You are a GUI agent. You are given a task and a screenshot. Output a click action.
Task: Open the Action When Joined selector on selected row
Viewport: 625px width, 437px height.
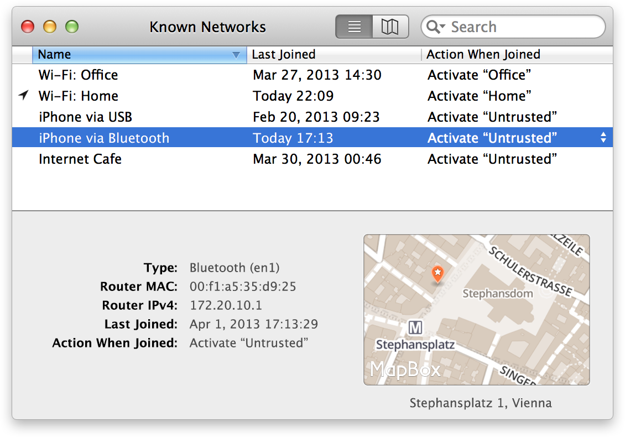coord(603,138)
